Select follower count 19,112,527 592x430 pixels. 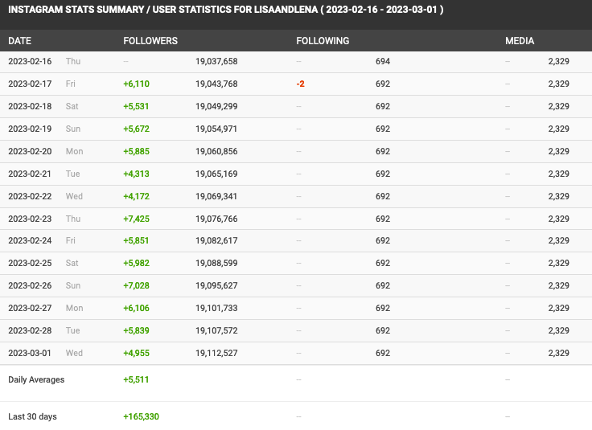coord(216,353)
